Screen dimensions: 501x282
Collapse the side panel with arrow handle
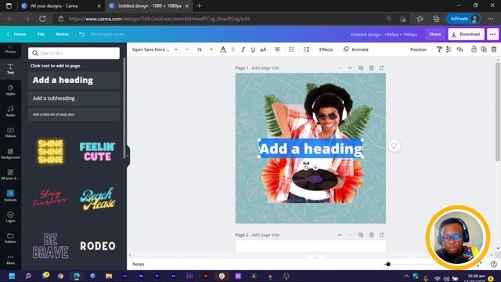[x=128, y=156]
